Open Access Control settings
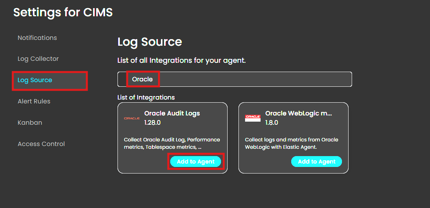 [41, 144]
